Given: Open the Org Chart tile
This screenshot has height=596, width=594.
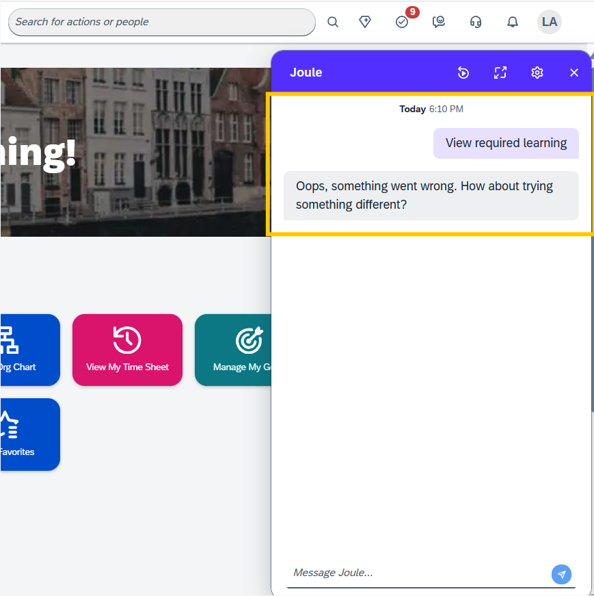Looking at the screenshot, I should coord(30,350).
